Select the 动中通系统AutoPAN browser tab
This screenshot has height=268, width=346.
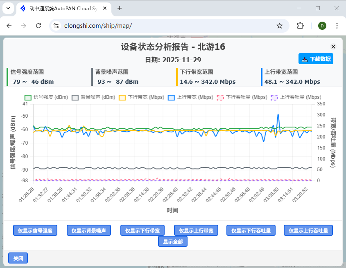point(61,8)
